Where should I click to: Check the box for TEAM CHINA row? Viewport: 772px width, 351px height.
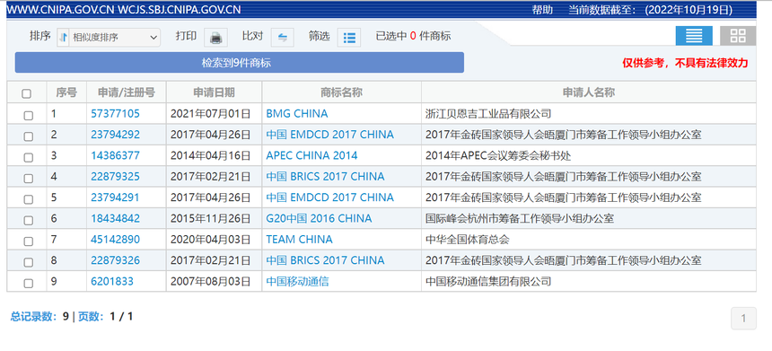[x=28, y=241]
